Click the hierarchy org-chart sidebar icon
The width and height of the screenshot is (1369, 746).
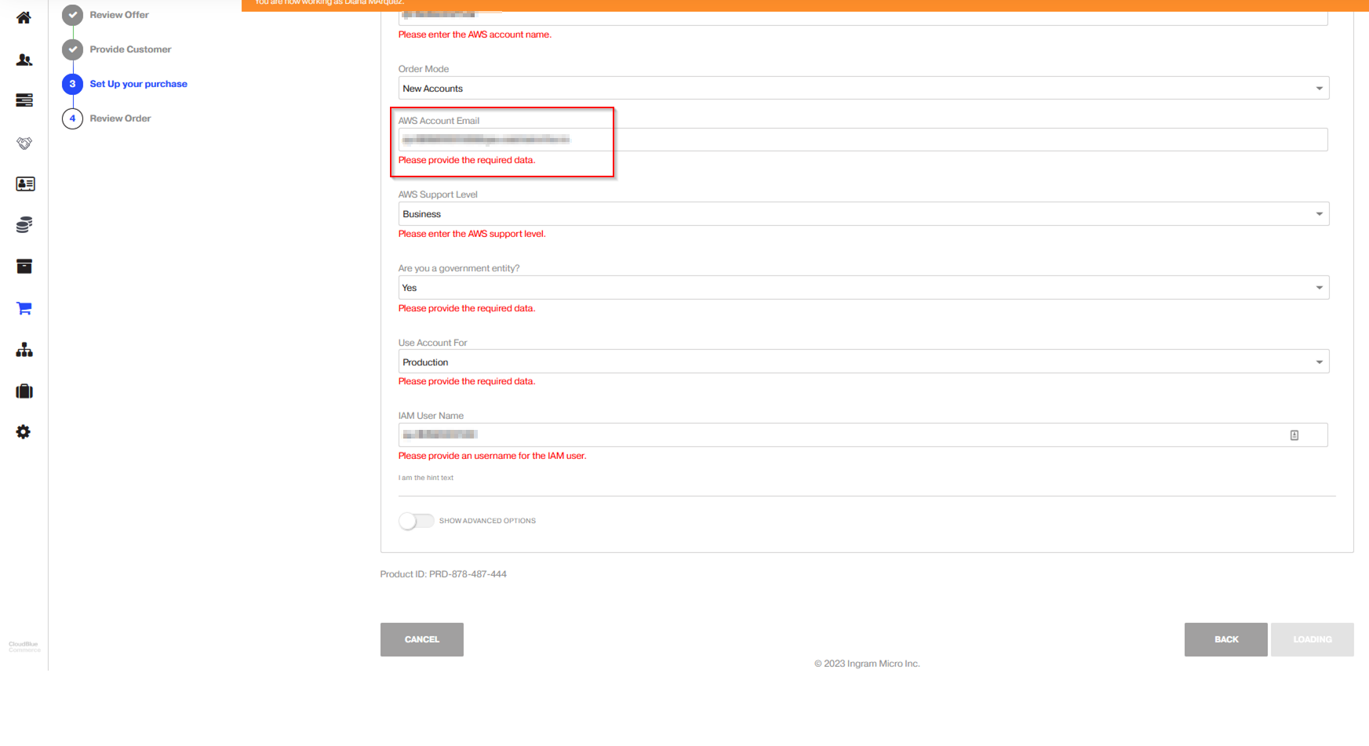(x=24, y=350)
